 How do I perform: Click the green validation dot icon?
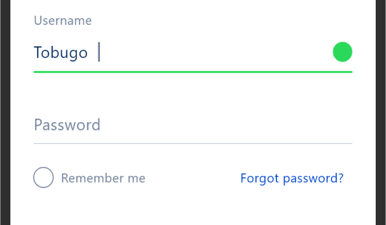click(342, 52)
